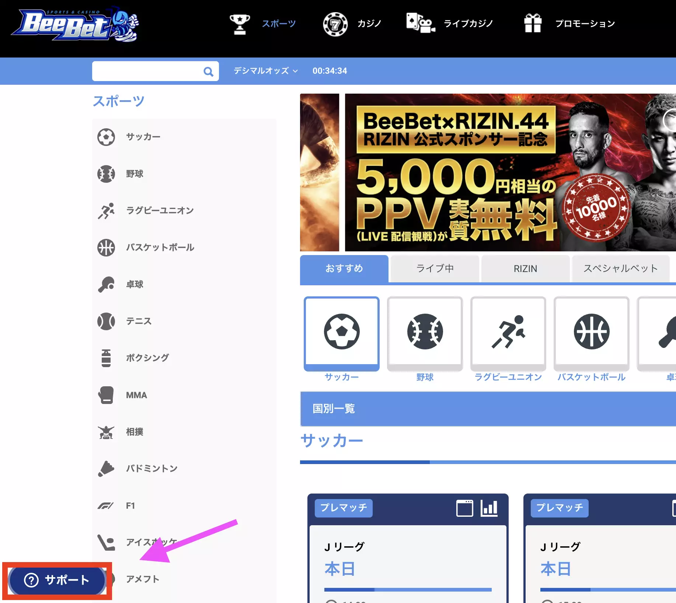Select the boxing punching bag icon

coord(106,358)
